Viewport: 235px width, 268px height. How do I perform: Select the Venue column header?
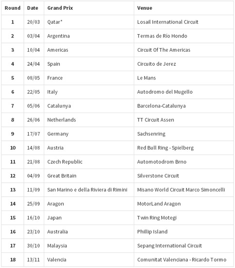(x=145, y=8)
